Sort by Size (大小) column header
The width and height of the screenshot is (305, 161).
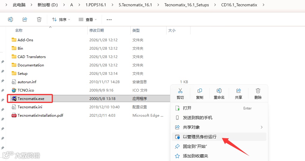point(172,30)
